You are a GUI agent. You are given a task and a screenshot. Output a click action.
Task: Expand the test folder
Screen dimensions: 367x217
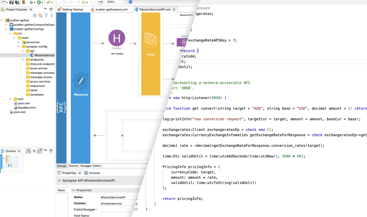pos(10,99)
